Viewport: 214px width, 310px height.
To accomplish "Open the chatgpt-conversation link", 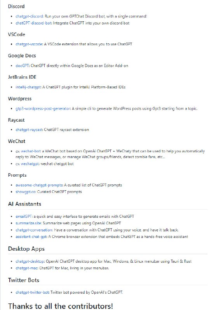I will [34, 230].
